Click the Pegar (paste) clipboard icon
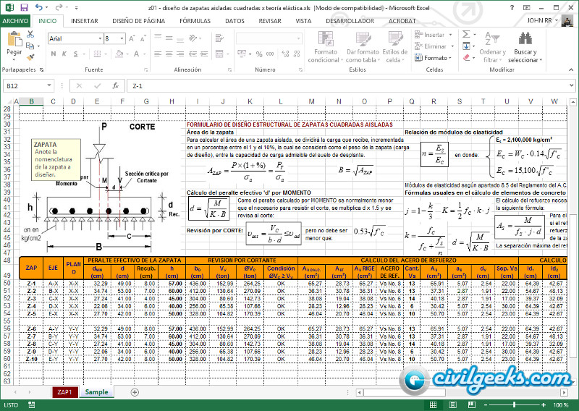 click(14, 39)
